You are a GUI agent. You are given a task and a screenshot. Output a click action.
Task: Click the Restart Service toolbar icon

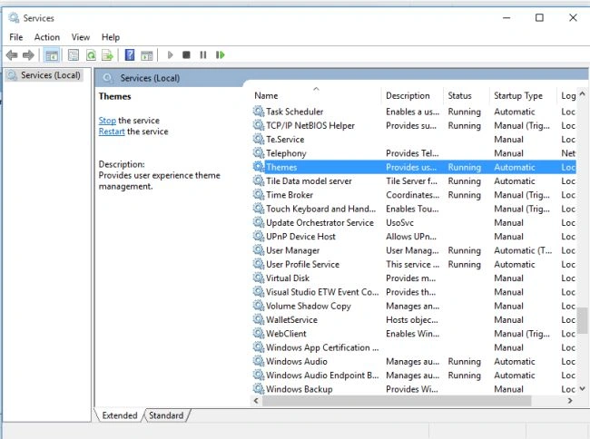pyautogui.click(x=221, y=54)
